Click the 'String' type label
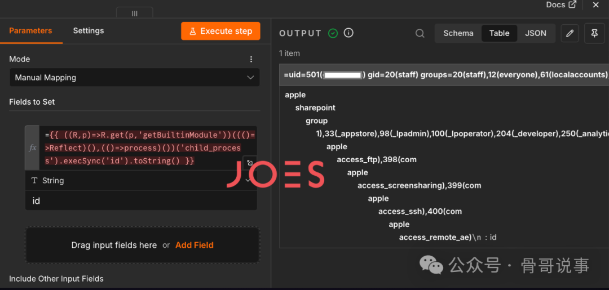 tap(53, 181)
